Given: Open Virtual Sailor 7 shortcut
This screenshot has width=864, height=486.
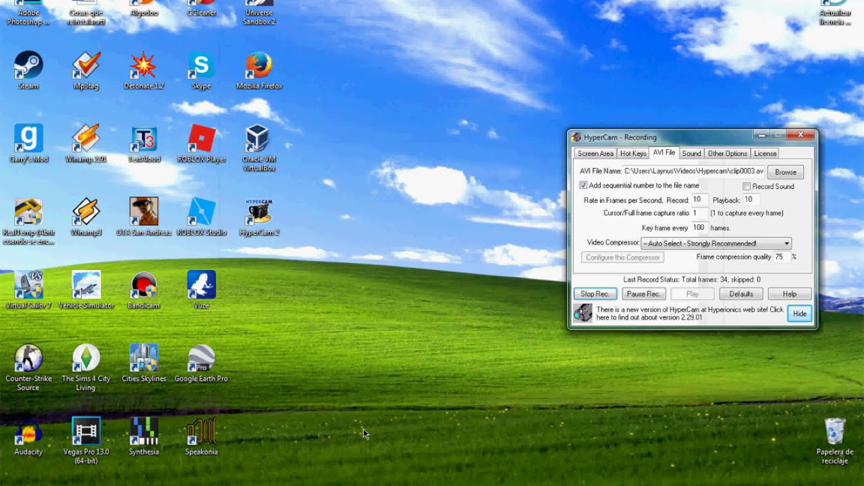Looking at the screenshot, I should [28, 290].
